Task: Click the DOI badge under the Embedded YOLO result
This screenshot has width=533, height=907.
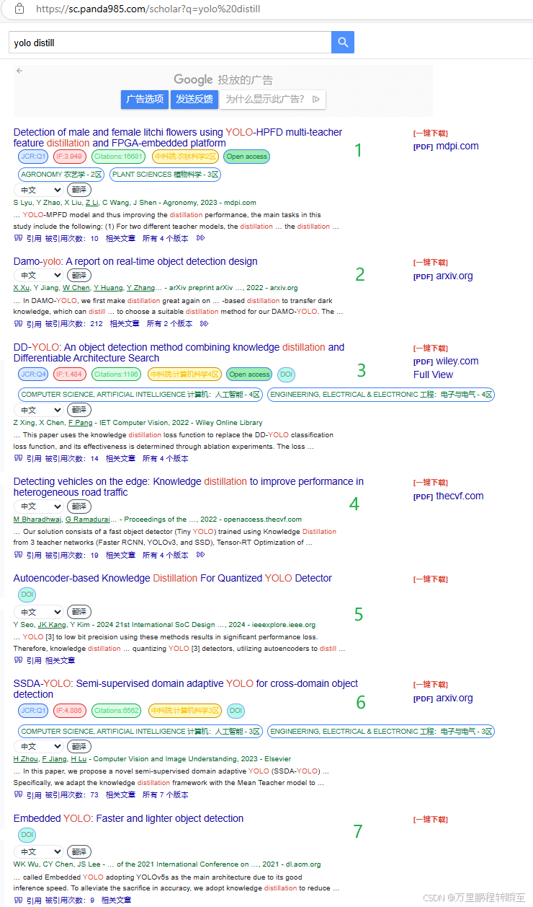Action: click(27, 835)
